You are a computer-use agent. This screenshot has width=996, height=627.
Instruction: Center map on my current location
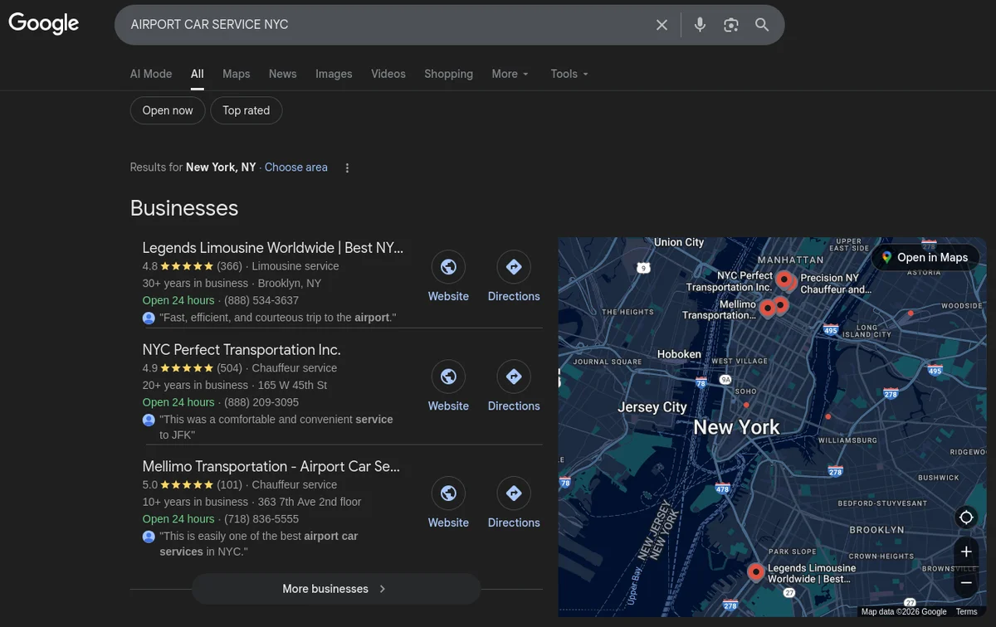click(x=966, y=518)
